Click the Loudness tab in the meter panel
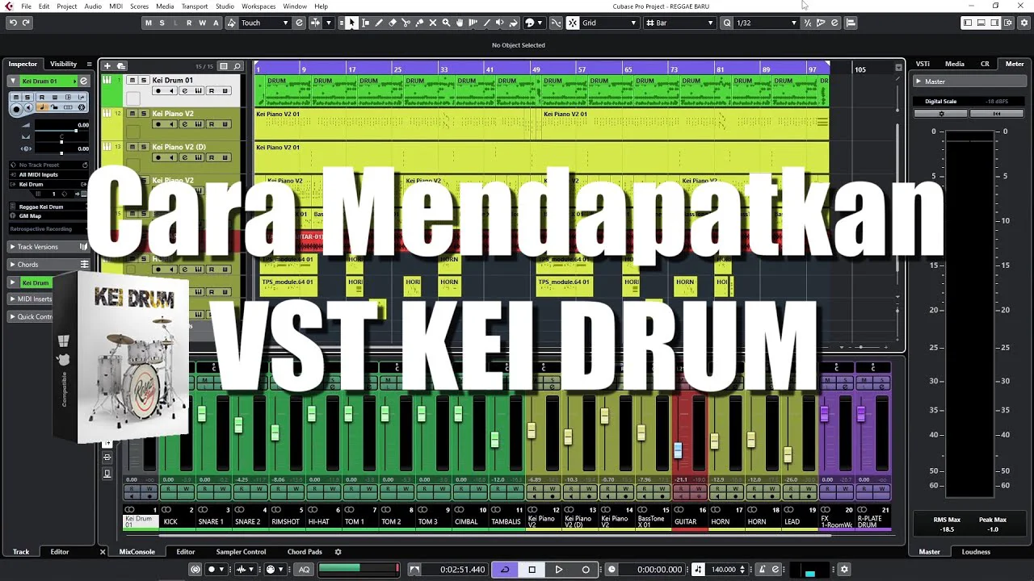 (x=976, y=552)
